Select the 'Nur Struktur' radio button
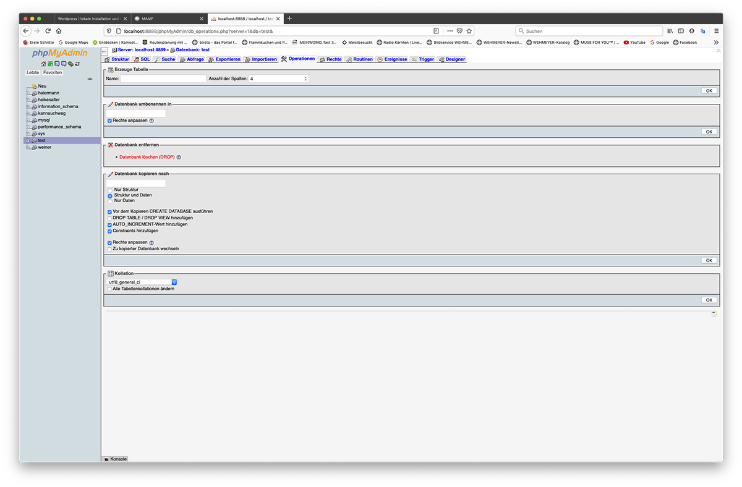The height and width of the screenshot is (487, 742). click(x=110, y=190)
